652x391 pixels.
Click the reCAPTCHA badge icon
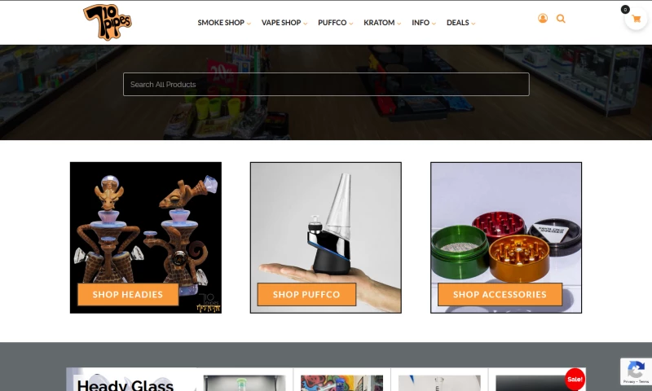636,369
